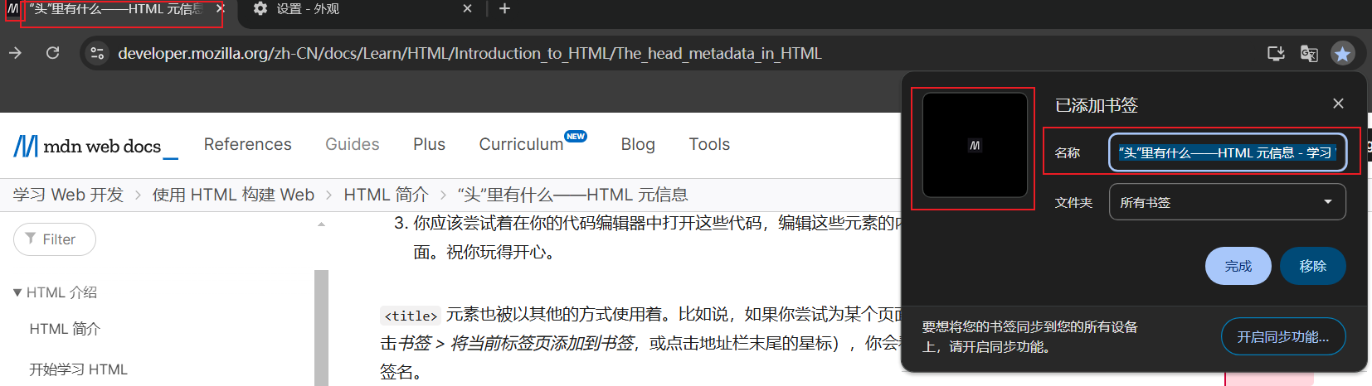Image resolution: width=1372 pixels, height=386 pixels.
Task: Click the install app icon in address bar
Action: 1276,53
